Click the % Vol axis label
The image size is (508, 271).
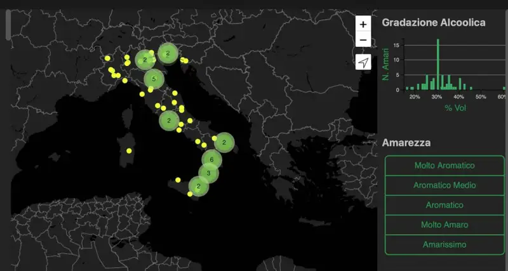pos(455,108)
